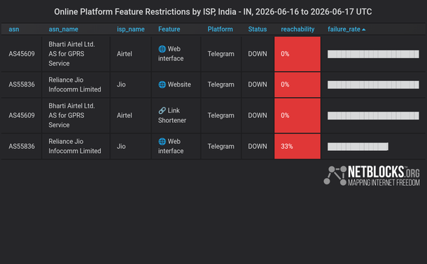This screenshot has height=264, width=427.
Task: Click DOWN status in Airtel Web interface row
Action: coord(258,54)
